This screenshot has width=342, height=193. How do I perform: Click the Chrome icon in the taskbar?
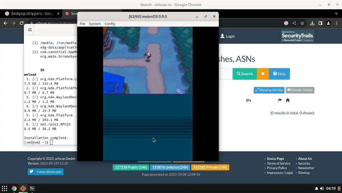14,188
